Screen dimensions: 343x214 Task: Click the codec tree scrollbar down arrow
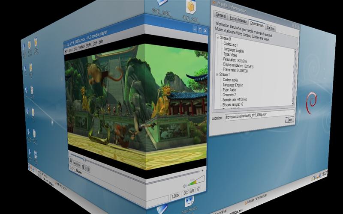[x=293, y=104]
